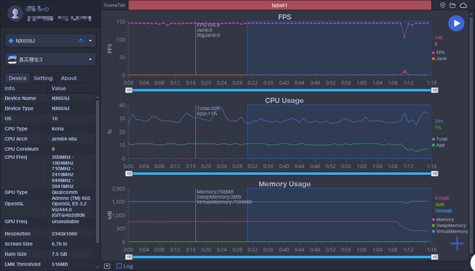Open the folder icon for saved records
Image resolution: width=475 pixels, height=271 pixels.
coord(453,5)
